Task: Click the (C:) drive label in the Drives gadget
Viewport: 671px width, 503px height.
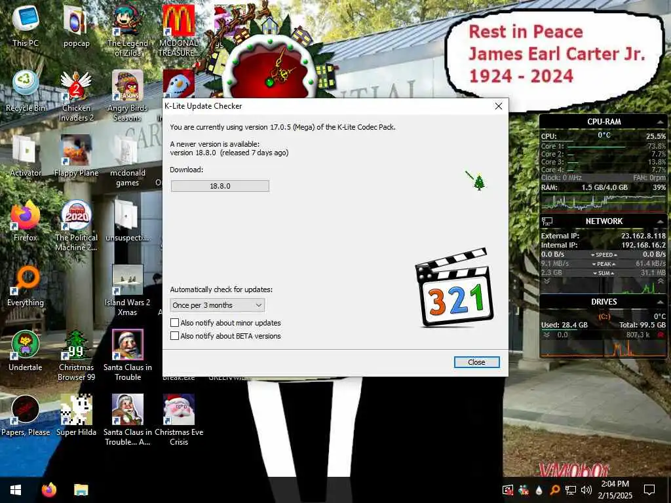Action: point(604,316)
